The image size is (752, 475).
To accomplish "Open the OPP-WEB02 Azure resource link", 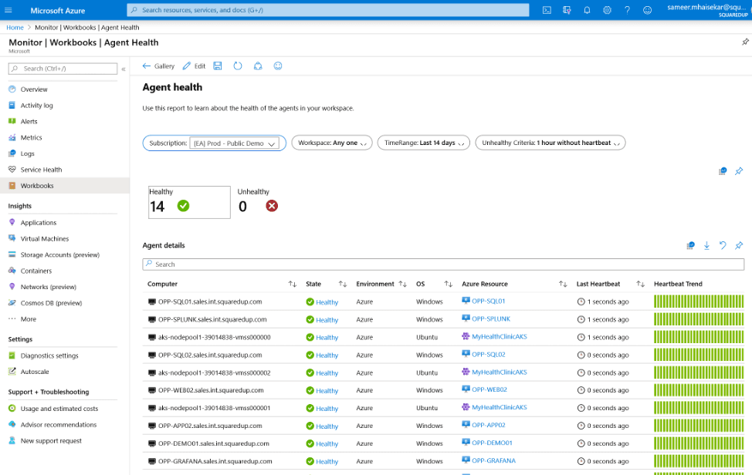I will [x=489, y=389].
